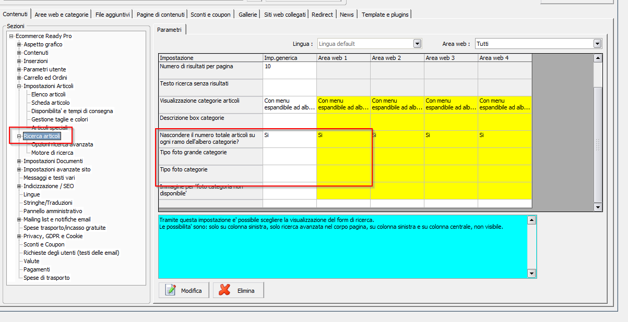
Task: Expand the Indicizzazione / SEO node
Action: (x=19, y=186)
